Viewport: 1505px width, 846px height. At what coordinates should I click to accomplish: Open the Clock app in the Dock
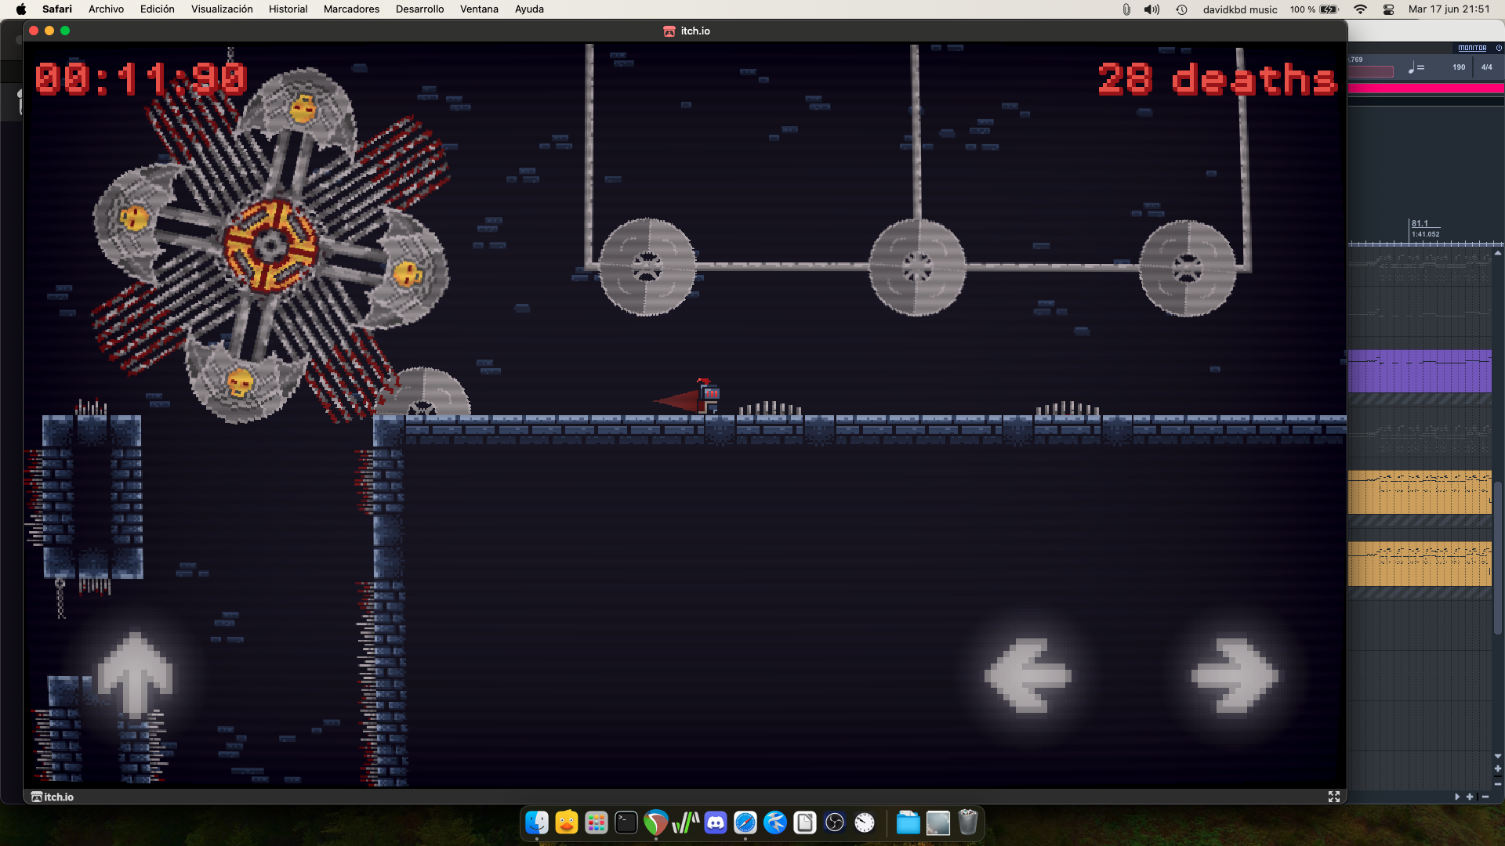click(865, 822)
